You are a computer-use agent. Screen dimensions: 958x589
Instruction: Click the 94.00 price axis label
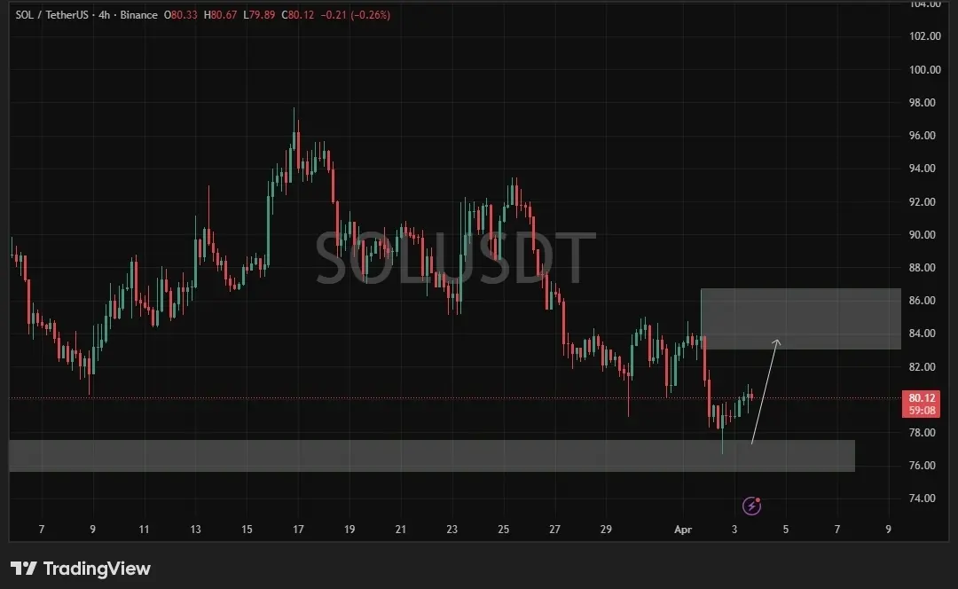click(x=923, y=168)
